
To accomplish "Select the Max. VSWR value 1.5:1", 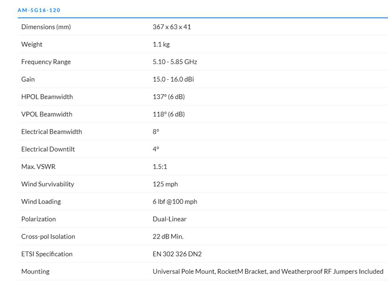I will (160, 167).
